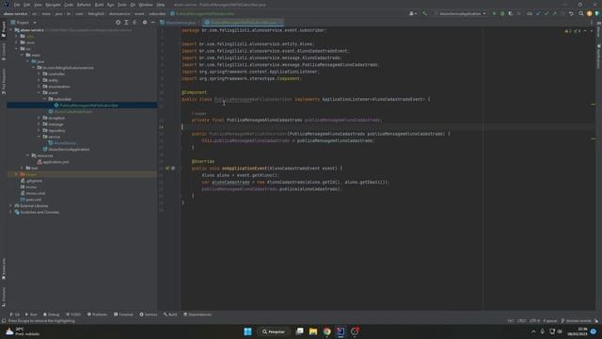The width and height of the screenshot is (602, 339).
Task: Collapse the event package folder
Action: pyautogui.click(x=40, y=92)
